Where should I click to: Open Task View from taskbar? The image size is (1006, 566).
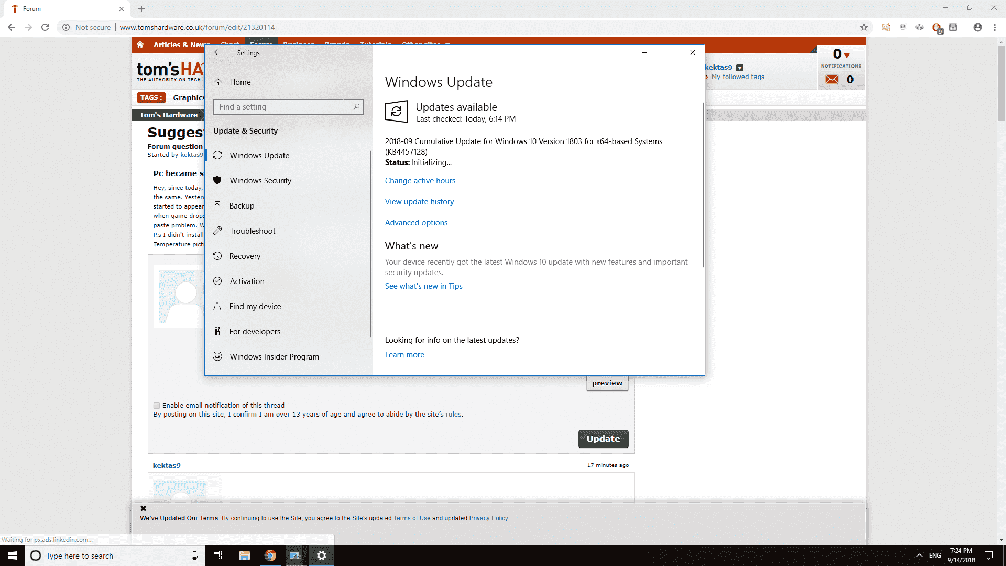[x=218, y=556]
